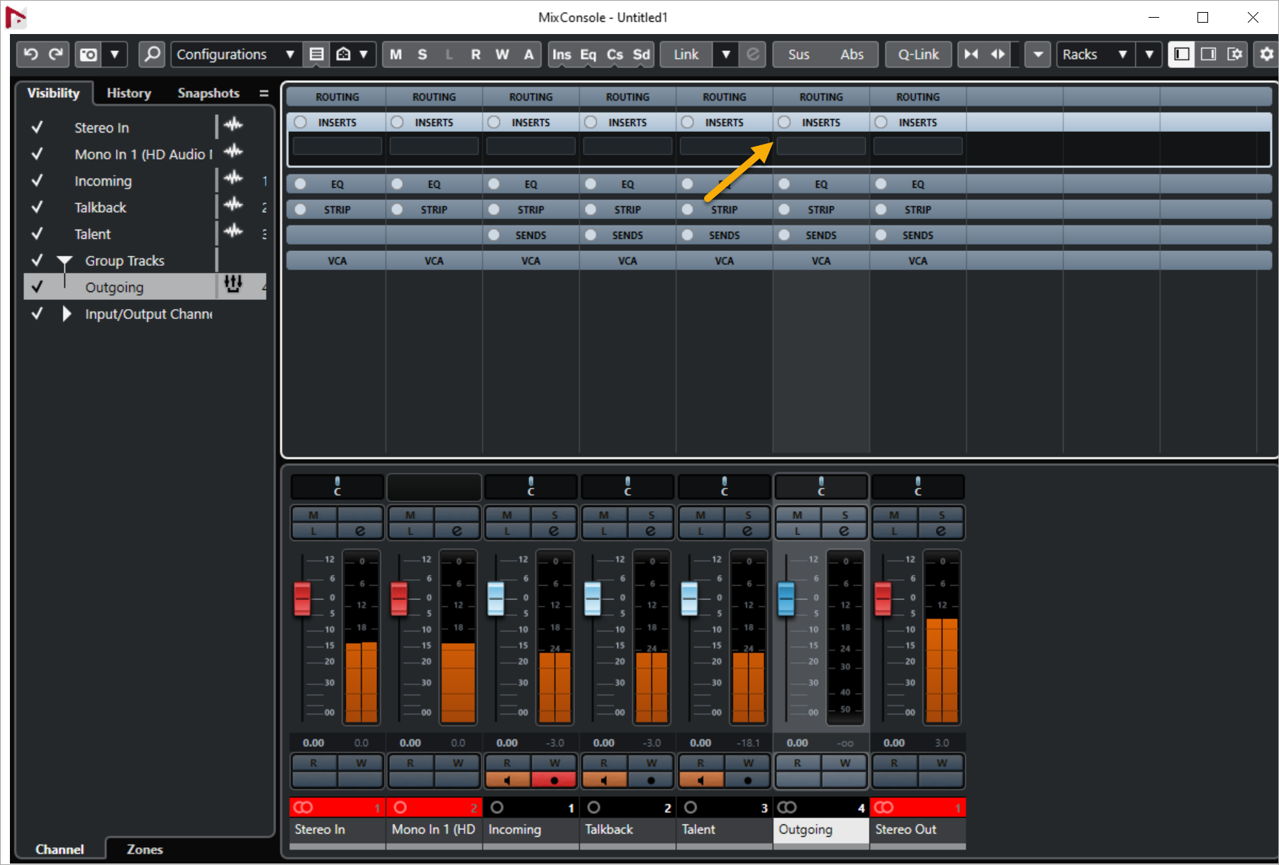Click the narrow channels width icon
The height and width of the screenshot is (865, 1279).
coord(971,55)
